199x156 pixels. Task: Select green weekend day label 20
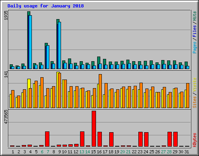pyautogui.click(x=122, y=152)
